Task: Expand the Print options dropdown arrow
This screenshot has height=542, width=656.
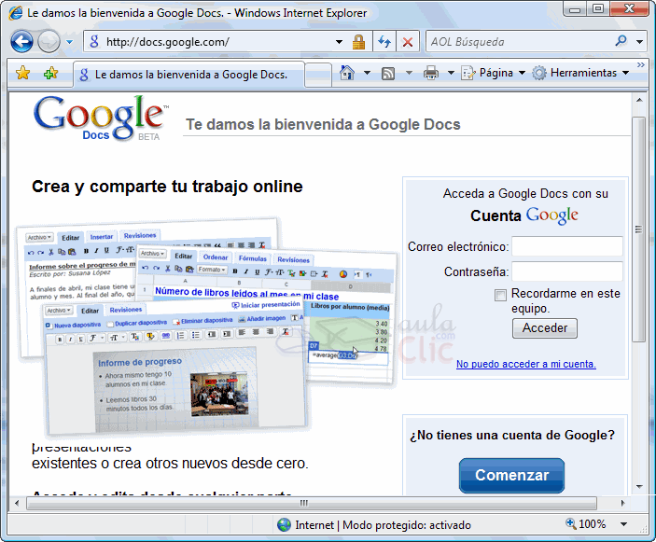Action: pyautogui.click(x=451, y=73)
